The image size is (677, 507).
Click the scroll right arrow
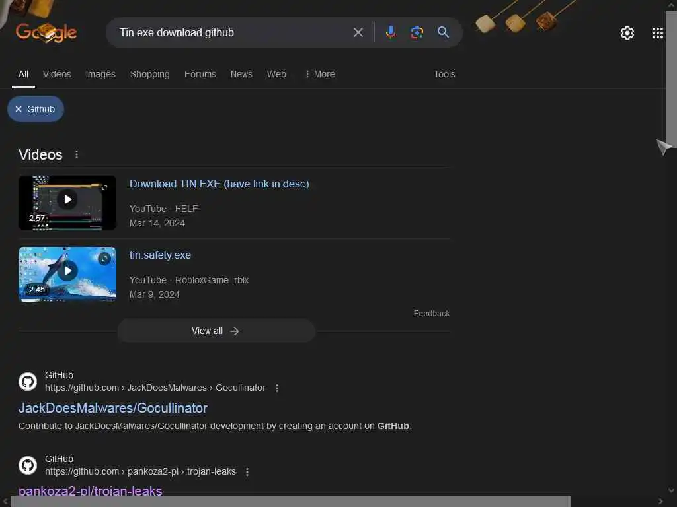pyautogui.click(x=660, y=502)
